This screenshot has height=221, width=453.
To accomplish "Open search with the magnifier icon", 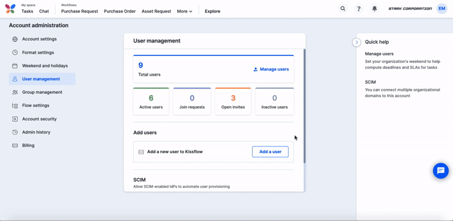I will 343,8.
